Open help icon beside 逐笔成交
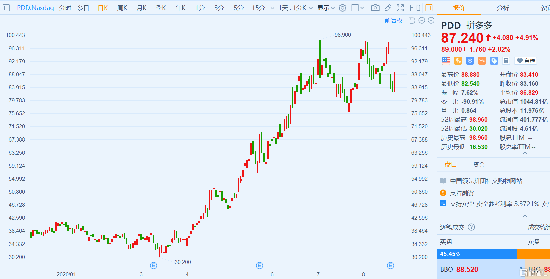This screenshot has width=550, height=279. (x=471, y=227)
